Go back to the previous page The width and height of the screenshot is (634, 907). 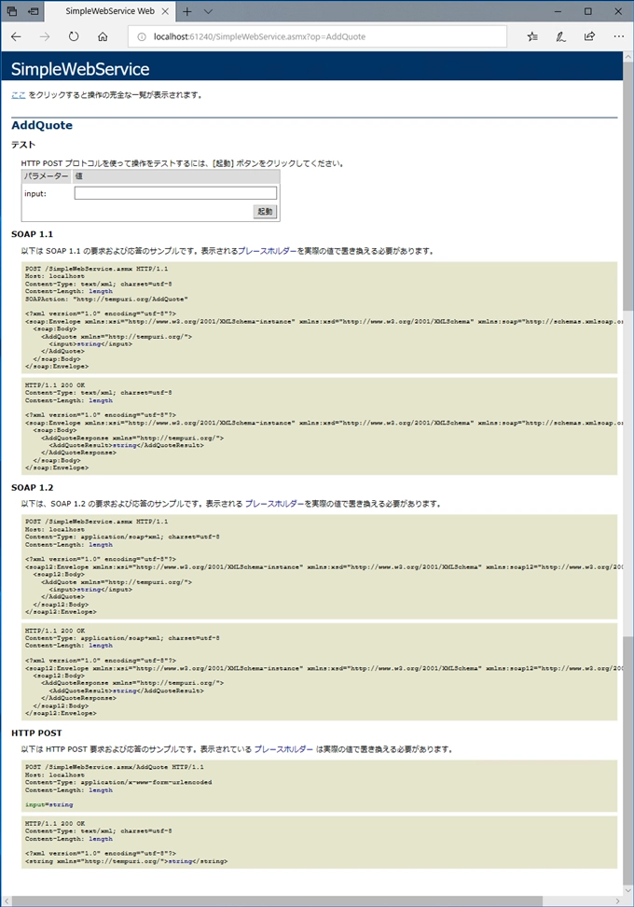click(16, 36)
